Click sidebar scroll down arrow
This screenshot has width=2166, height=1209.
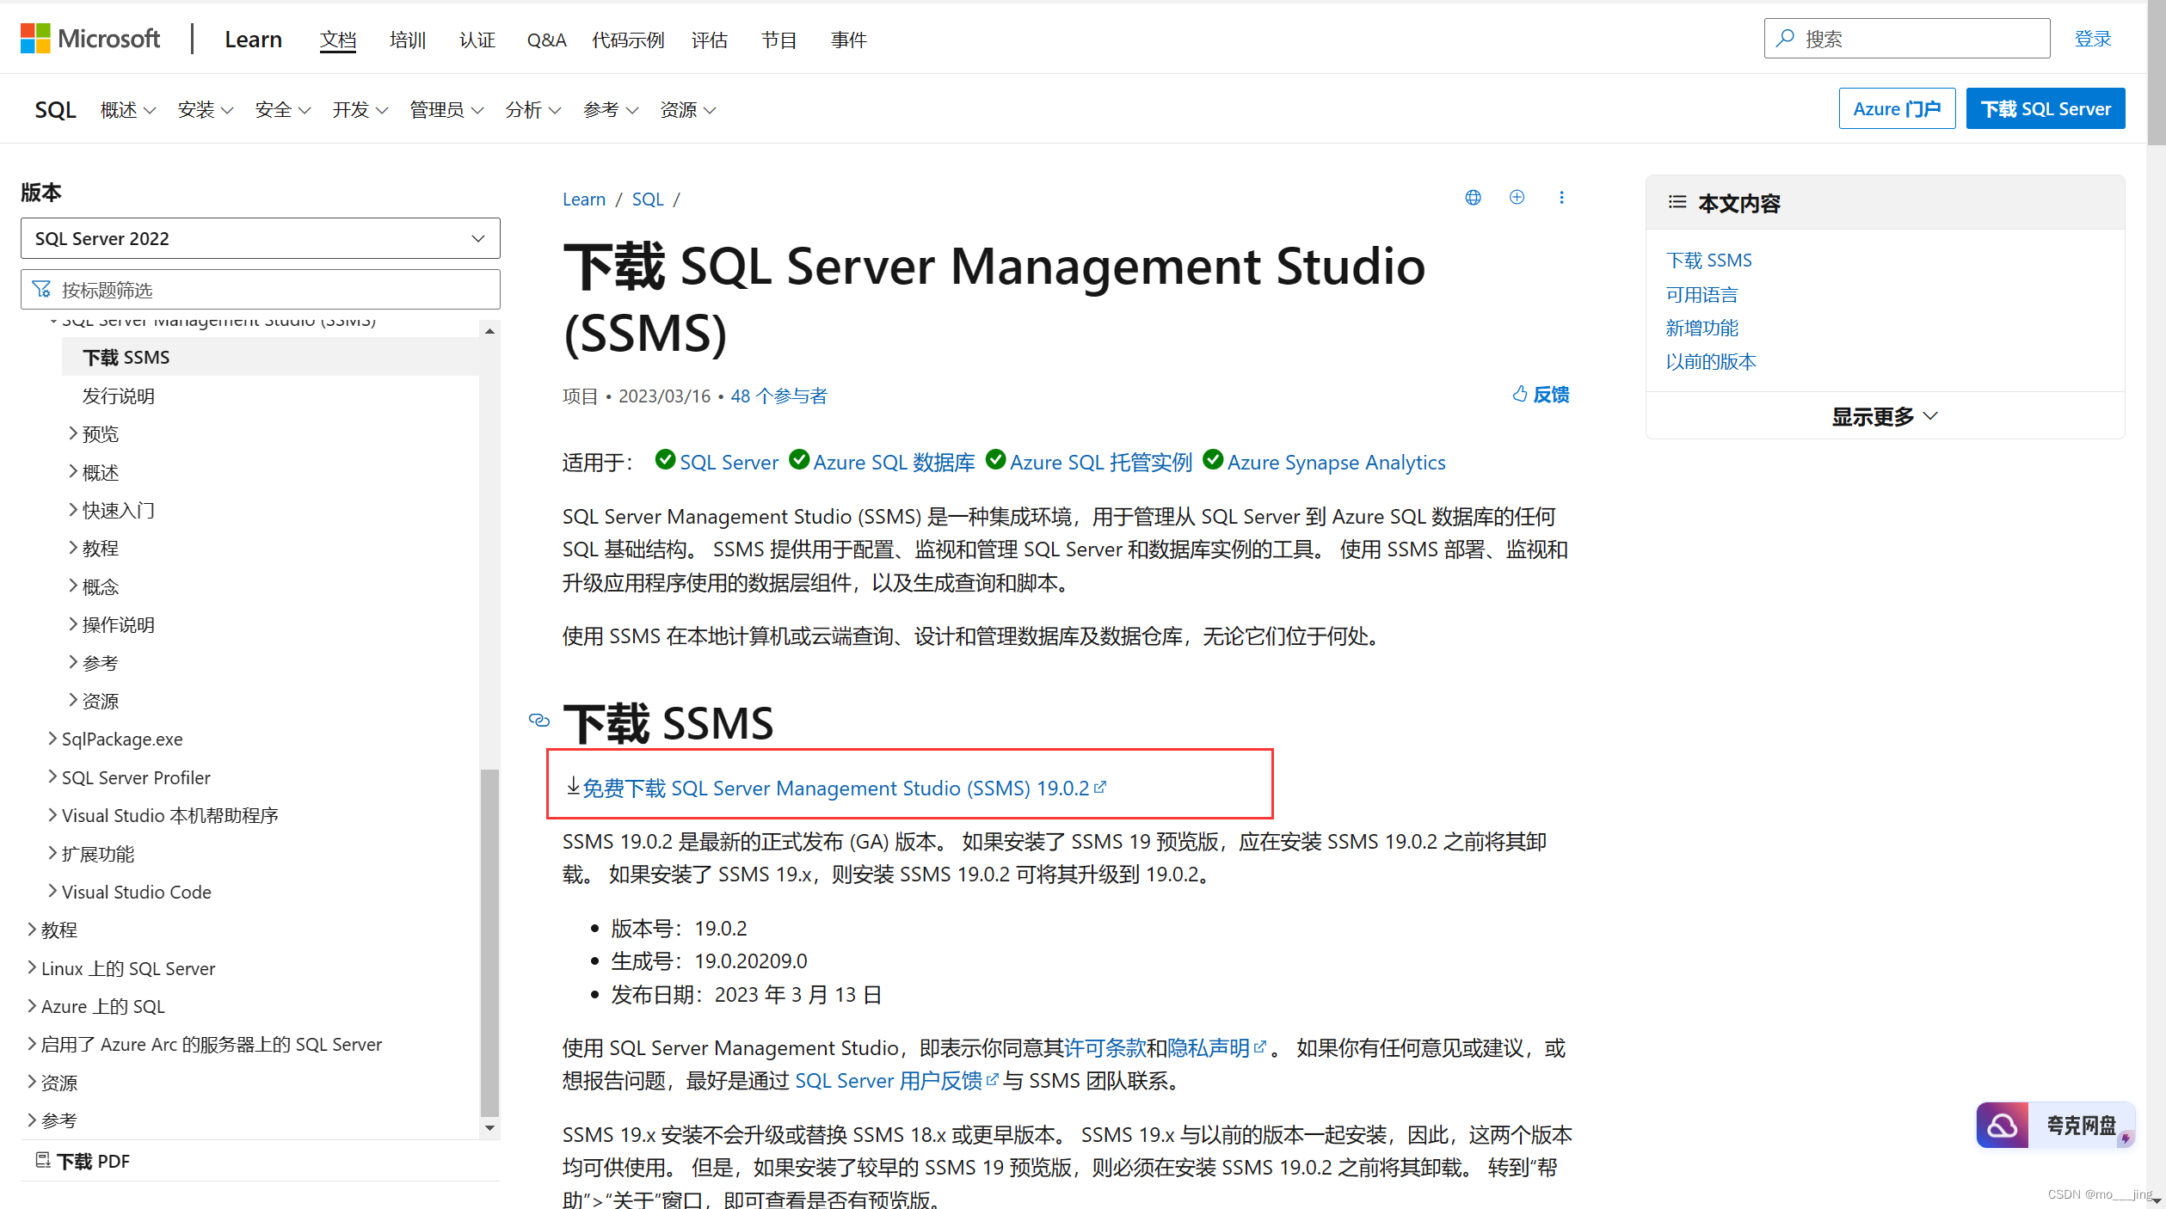coord(489,1127)
